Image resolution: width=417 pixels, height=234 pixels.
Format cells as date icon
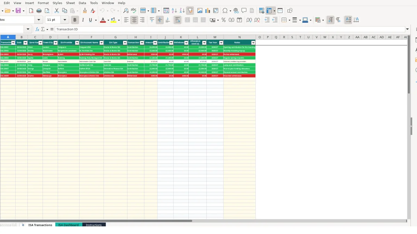click(239, 20)
